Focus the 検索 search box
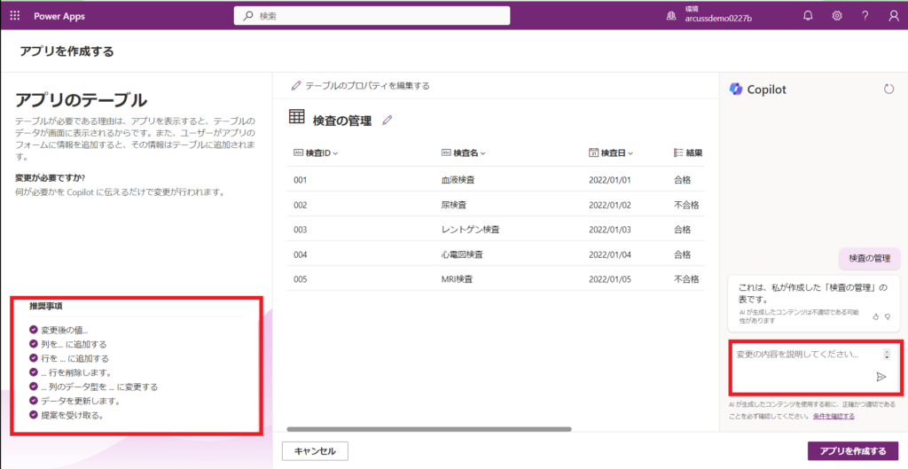Image resolution: width=908 pixels, height=469 pixels. point(372,16)
